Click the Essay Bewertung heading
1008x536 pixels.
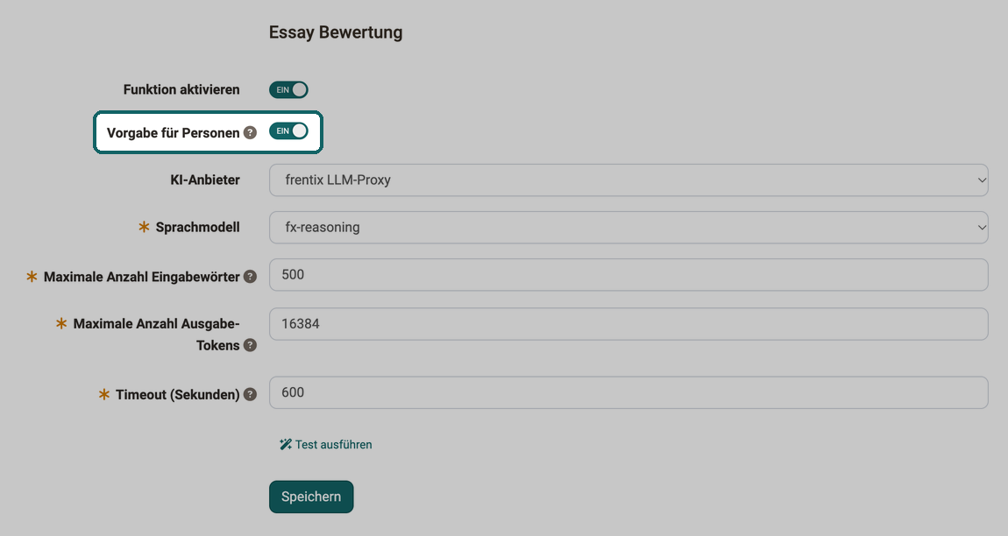coord(336,32)
